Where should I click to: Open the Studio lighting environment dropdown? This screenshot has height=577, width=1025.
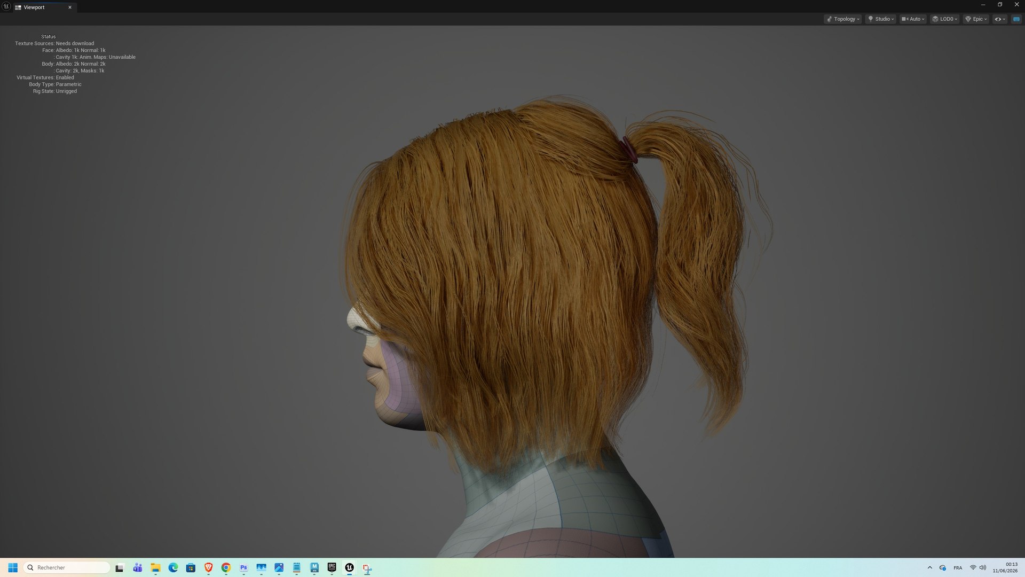click(880, 19)
